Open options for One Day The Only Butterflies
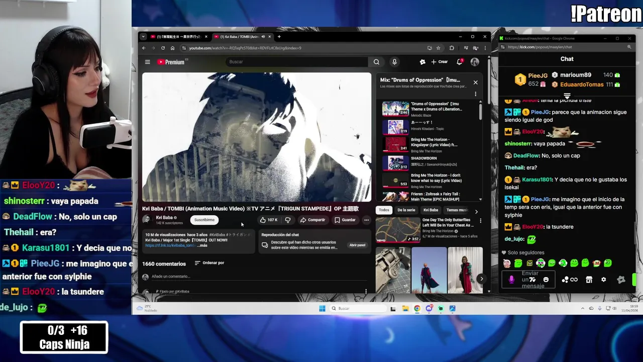 (x=480, y=221)
